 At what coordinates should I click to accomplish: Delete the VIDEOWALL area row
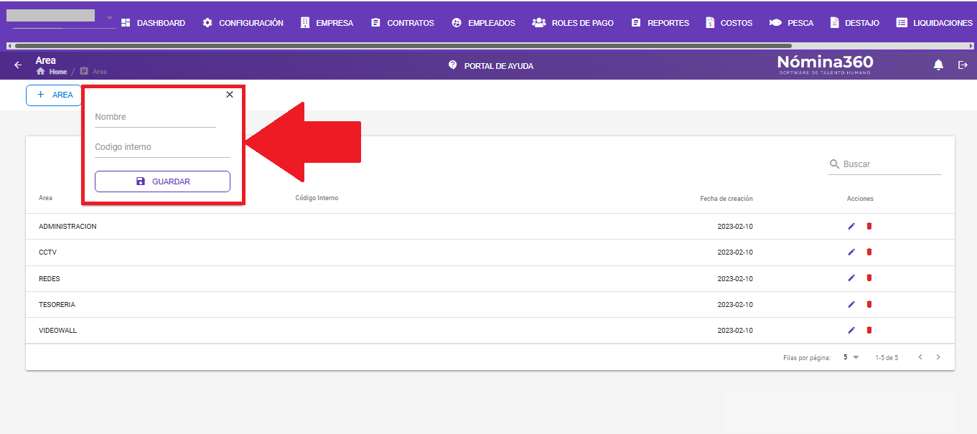click(x=869, y=330)
